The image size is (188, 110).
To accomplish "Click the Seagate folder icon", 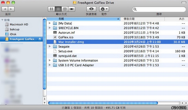I will click(x=55, y=47).
